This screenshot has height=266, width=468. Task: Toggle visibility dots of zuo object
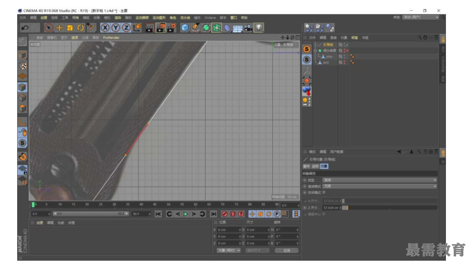344,62
